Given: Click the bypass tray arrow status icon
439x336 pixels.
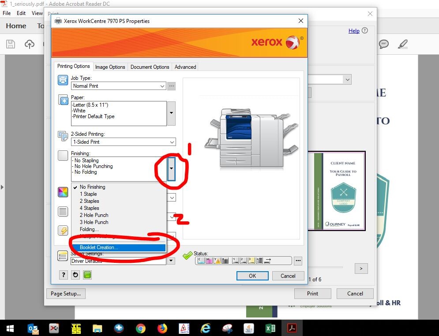Looking at the screenshot, I should click(267, 261).
